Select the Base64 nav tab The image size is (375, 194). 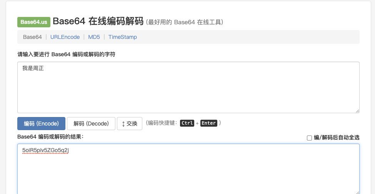pyautogui.click(x=32, y=37)
